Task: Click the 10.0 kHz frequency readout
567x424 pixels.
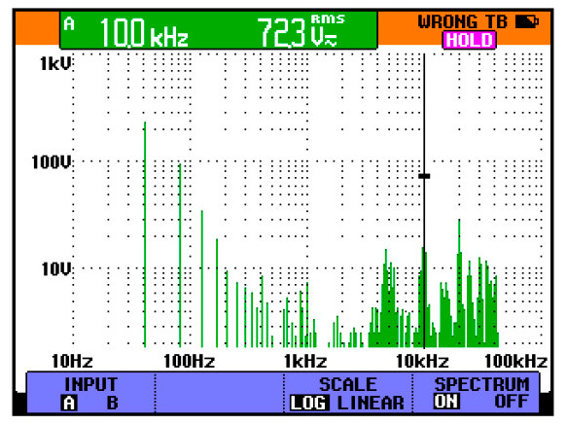Action: (144, 33)
